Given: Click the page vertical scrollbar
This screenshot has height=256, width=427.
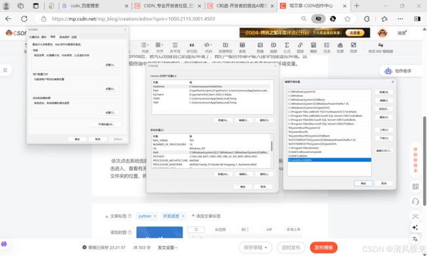Looking at the screenshot, I should pos(424,161).
